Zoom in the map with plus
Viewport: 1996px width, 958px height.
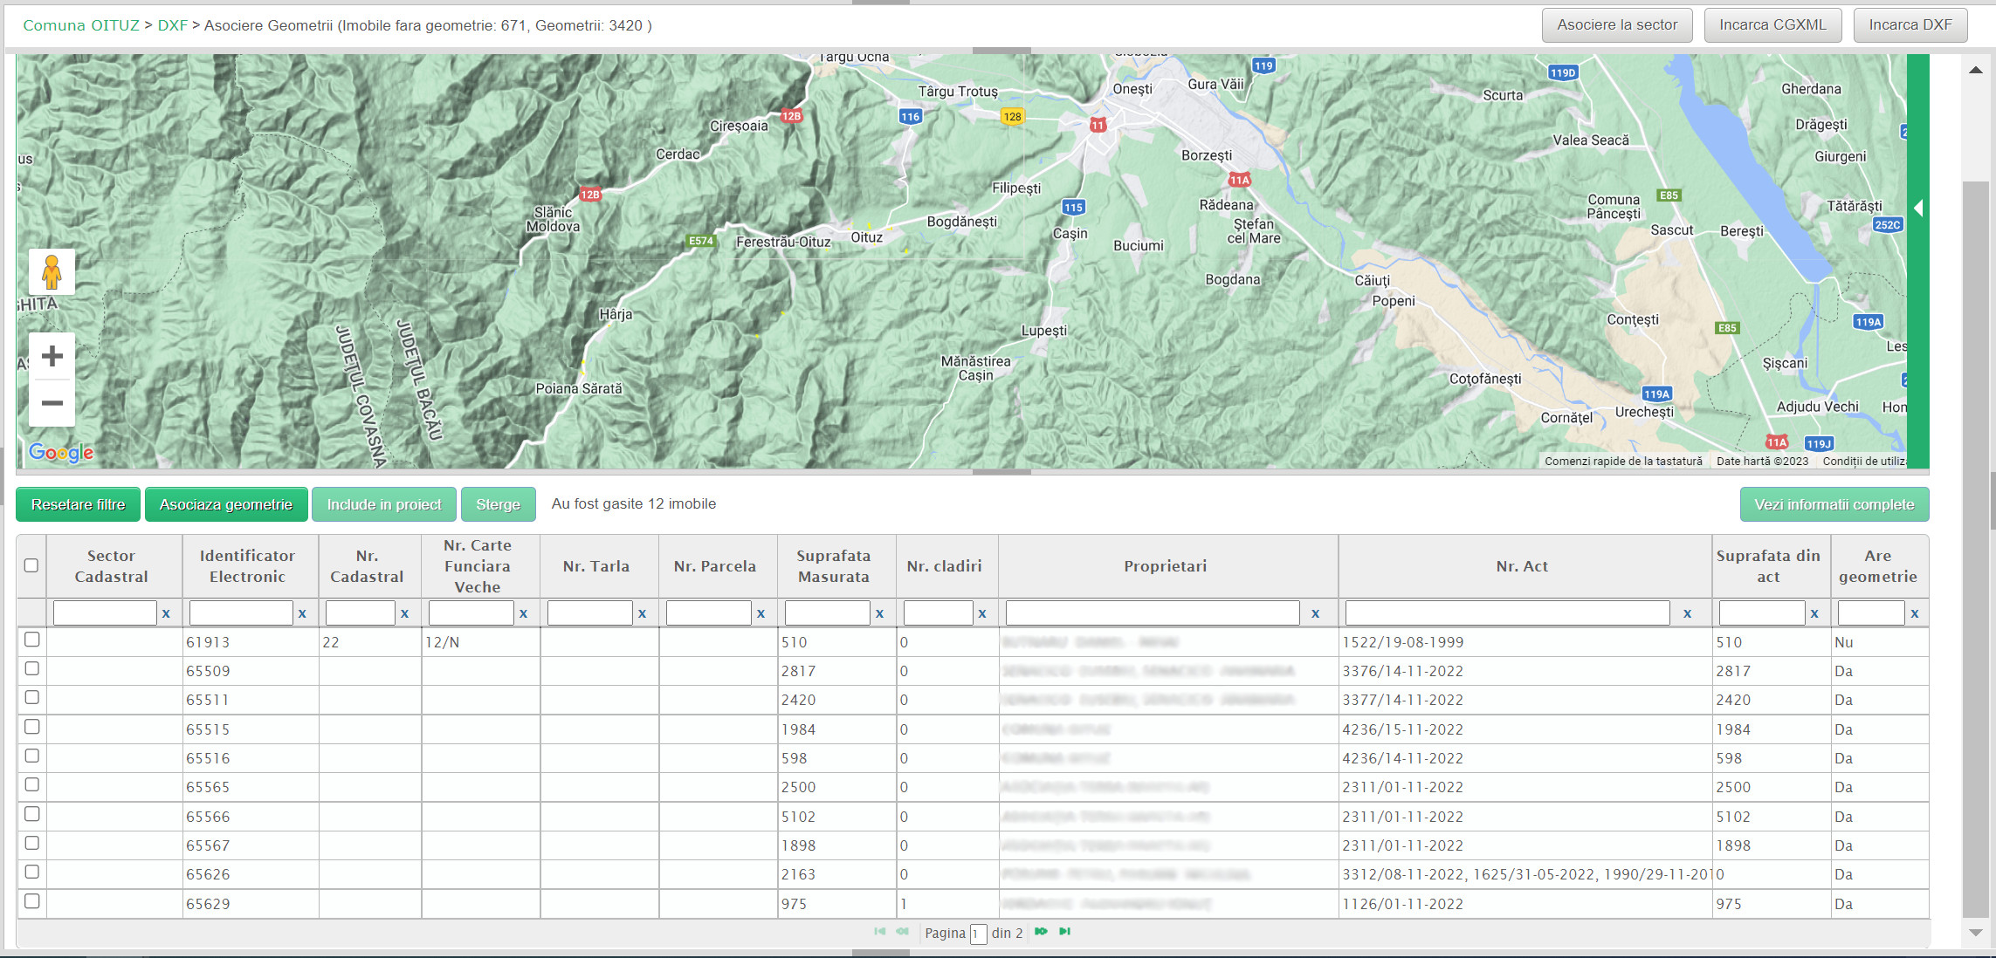(x=52, y=356)
